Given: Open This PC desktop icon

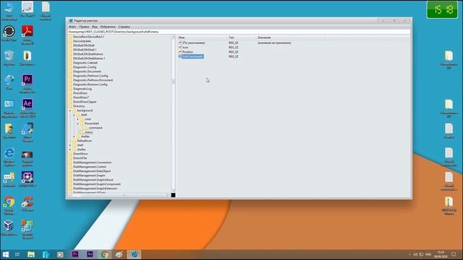Looking at the screenshot, I should click(9, 12).
